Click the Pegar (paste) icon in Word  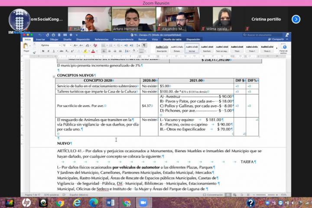point(26,46)
